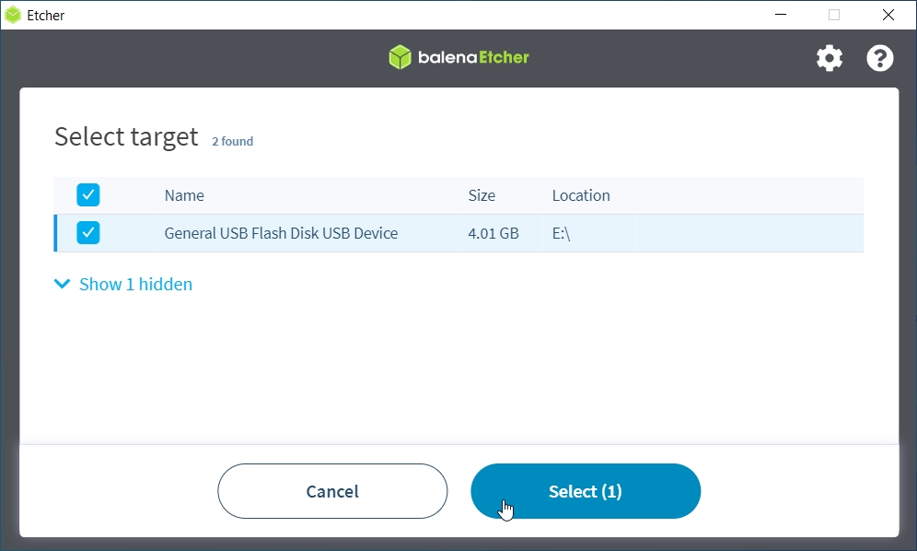Screen dimensions: 917x551
Task: Click the 'Show 1 hidden' text
Action: [135, 284]
